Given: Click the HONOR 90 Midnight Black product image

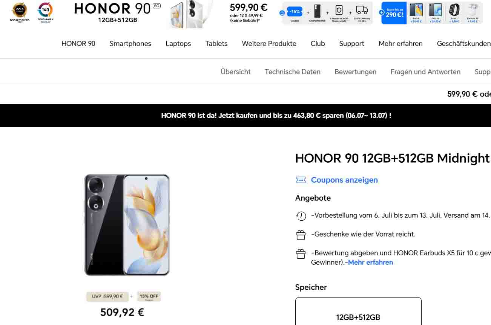Looking at the screenshot, I should point(127,225).
